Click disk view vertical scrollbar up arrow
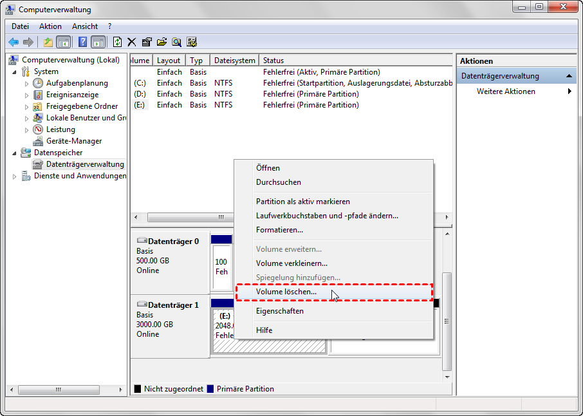Screen dimensions: 583x416 pos(447,234)
